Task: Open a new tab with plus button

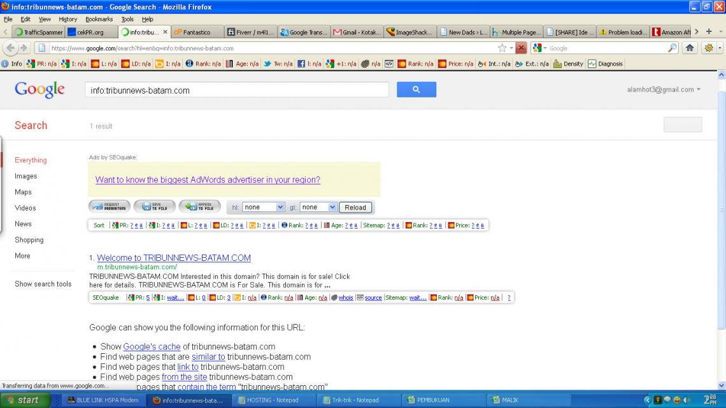Action: coord(709,31)
